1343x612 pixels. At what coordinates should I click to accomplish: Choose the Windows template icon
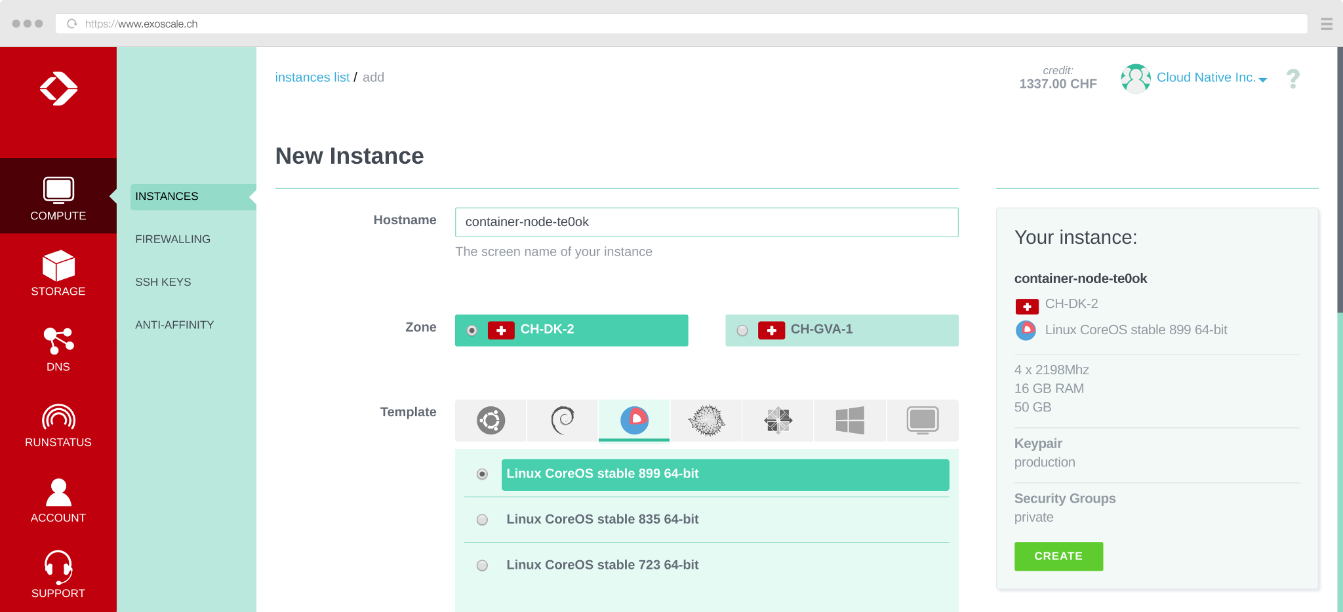click(x=850, y=421)
